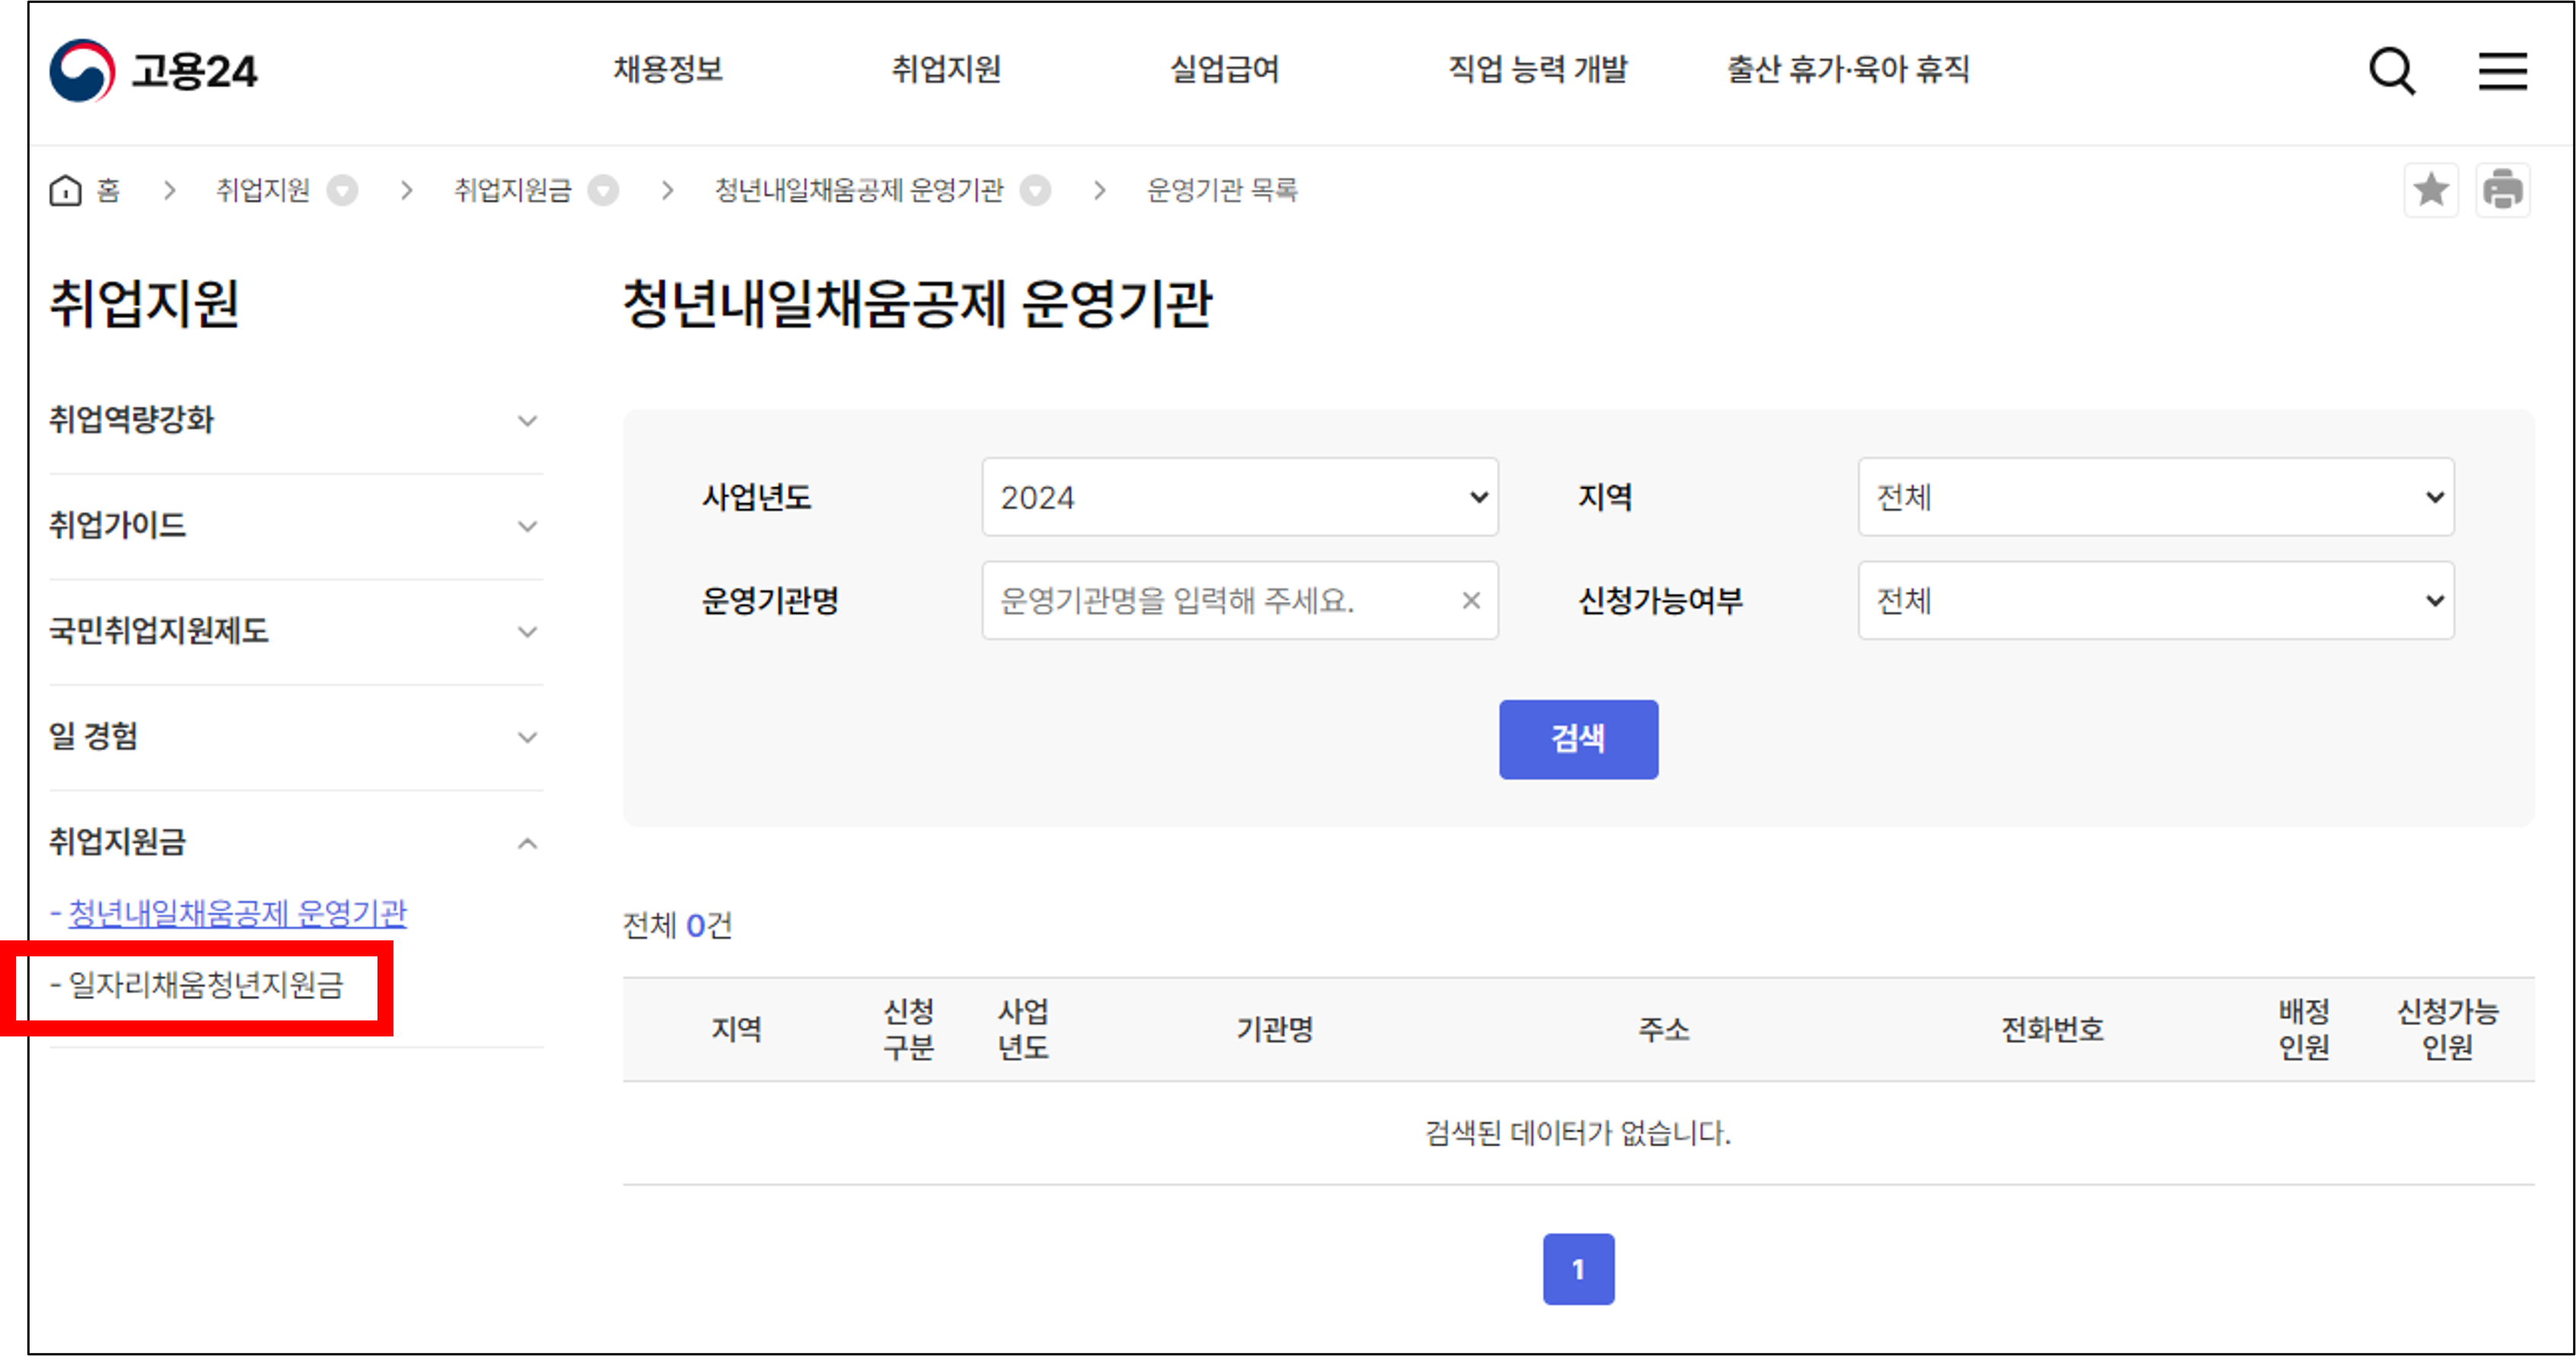The image size is (2576, 1356).
Task: Open the 실업급여 top menu
Action: point(1224,69)
